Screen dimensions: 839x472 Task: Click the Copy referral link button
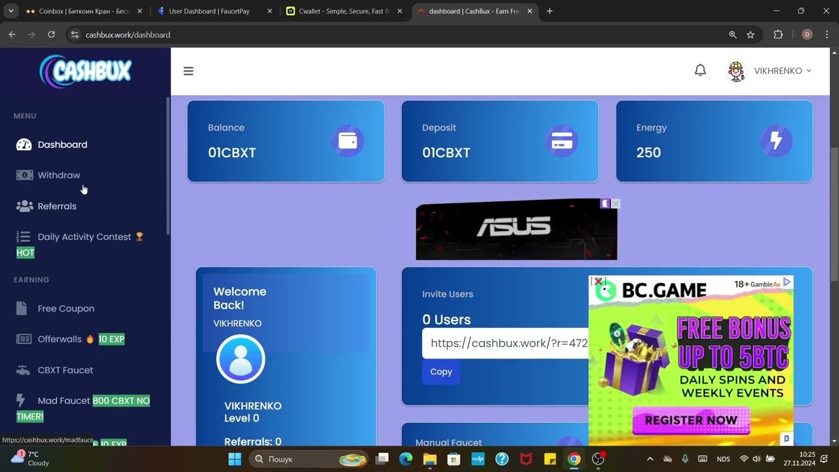tap(441, 372)
